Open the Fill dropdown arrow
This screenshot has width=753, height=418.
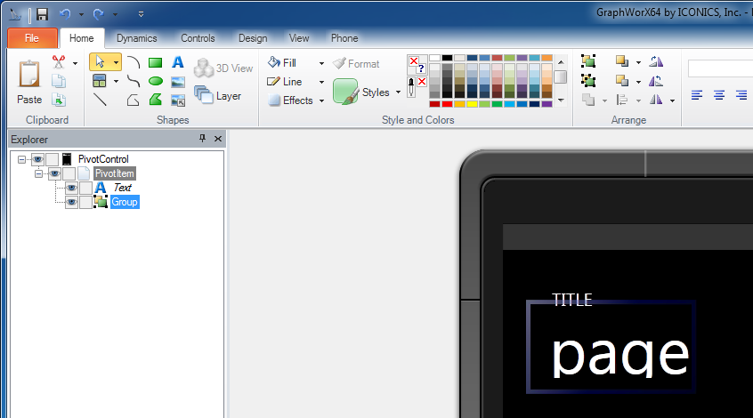[321, 63]
